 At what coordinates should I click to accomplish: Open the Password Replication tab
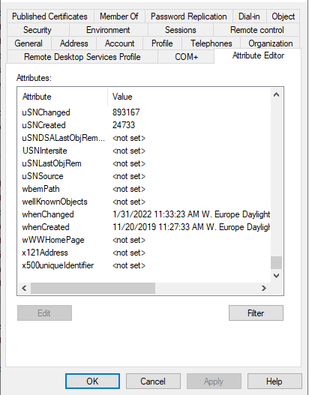(x=189, y=16)
